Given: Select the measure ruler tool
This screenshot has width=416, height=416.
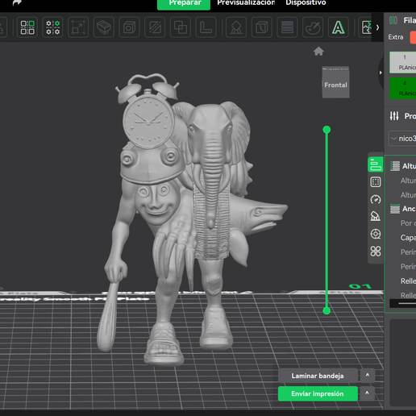Looking at the screenshot, I should coord(206,27).
